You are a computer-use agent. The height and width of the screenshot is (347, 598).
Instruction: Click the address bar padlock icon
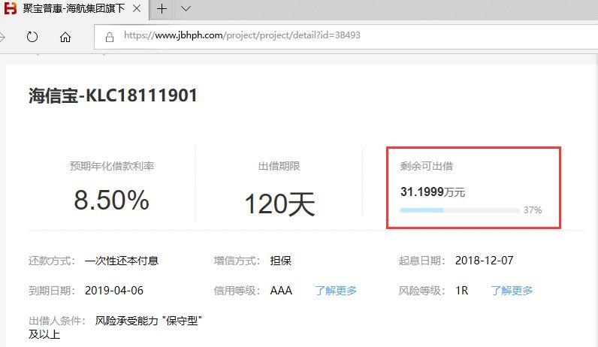[110, 37]
